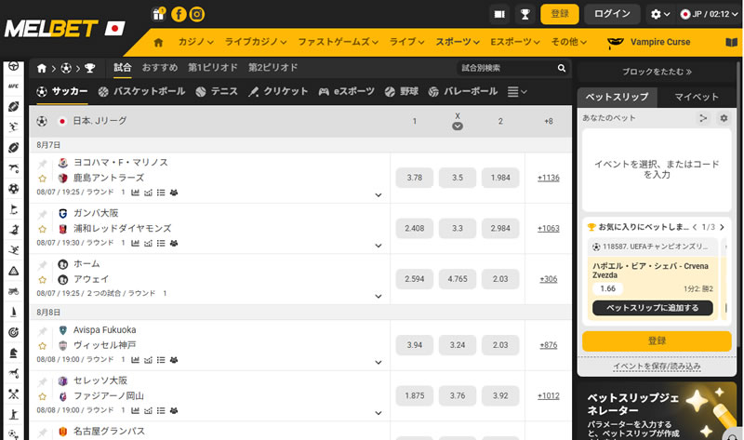Open the ファストゲームズ dropdown menu
Viewport: 744px width, 440px height.
click(x=338, y=42)
